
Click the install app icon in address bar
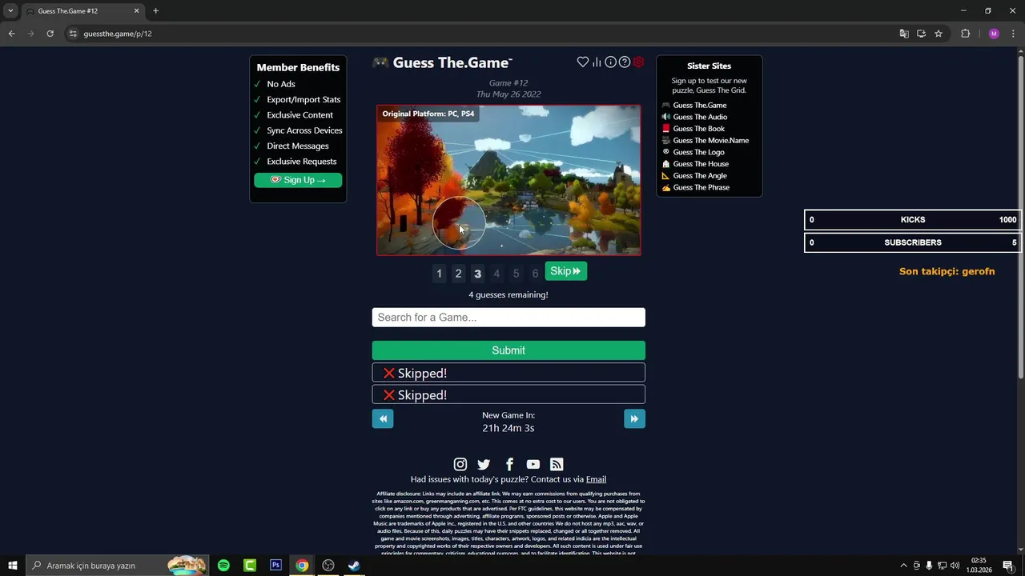[x=921, y=34]
